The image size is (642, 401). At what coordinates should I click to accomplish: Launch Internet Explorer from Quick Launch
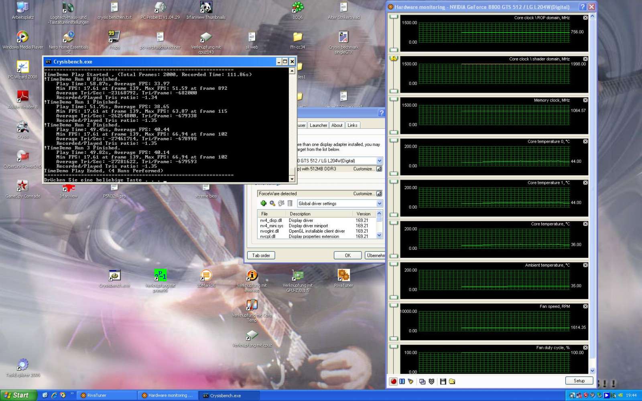pos(54,395)
